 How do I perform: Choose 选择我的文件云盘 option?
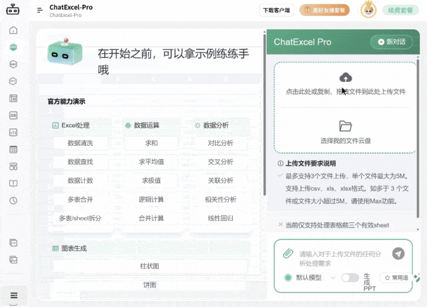[x=346, y=141]
